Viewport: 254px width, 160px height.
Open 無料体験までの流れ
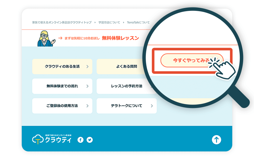click(62, 86)
